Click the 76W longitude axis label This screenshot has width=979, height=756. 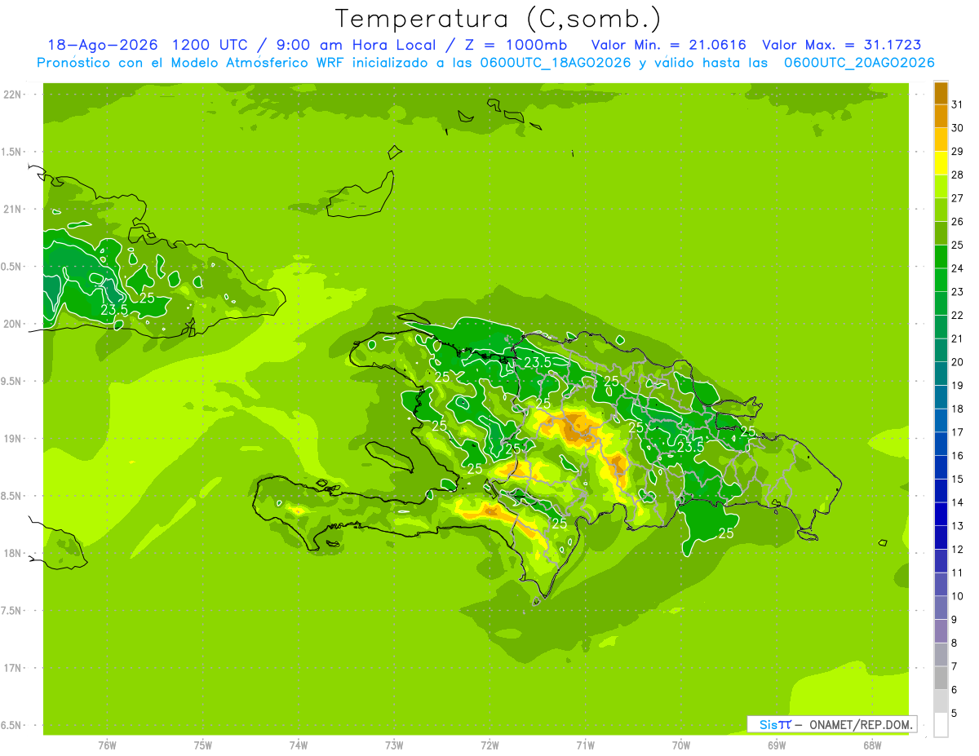(107, 745)
